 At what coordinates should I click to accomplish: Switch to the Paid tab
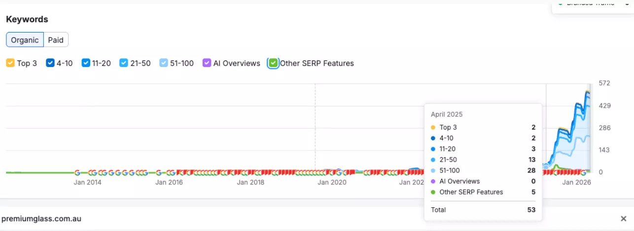(x=56, y=40)
